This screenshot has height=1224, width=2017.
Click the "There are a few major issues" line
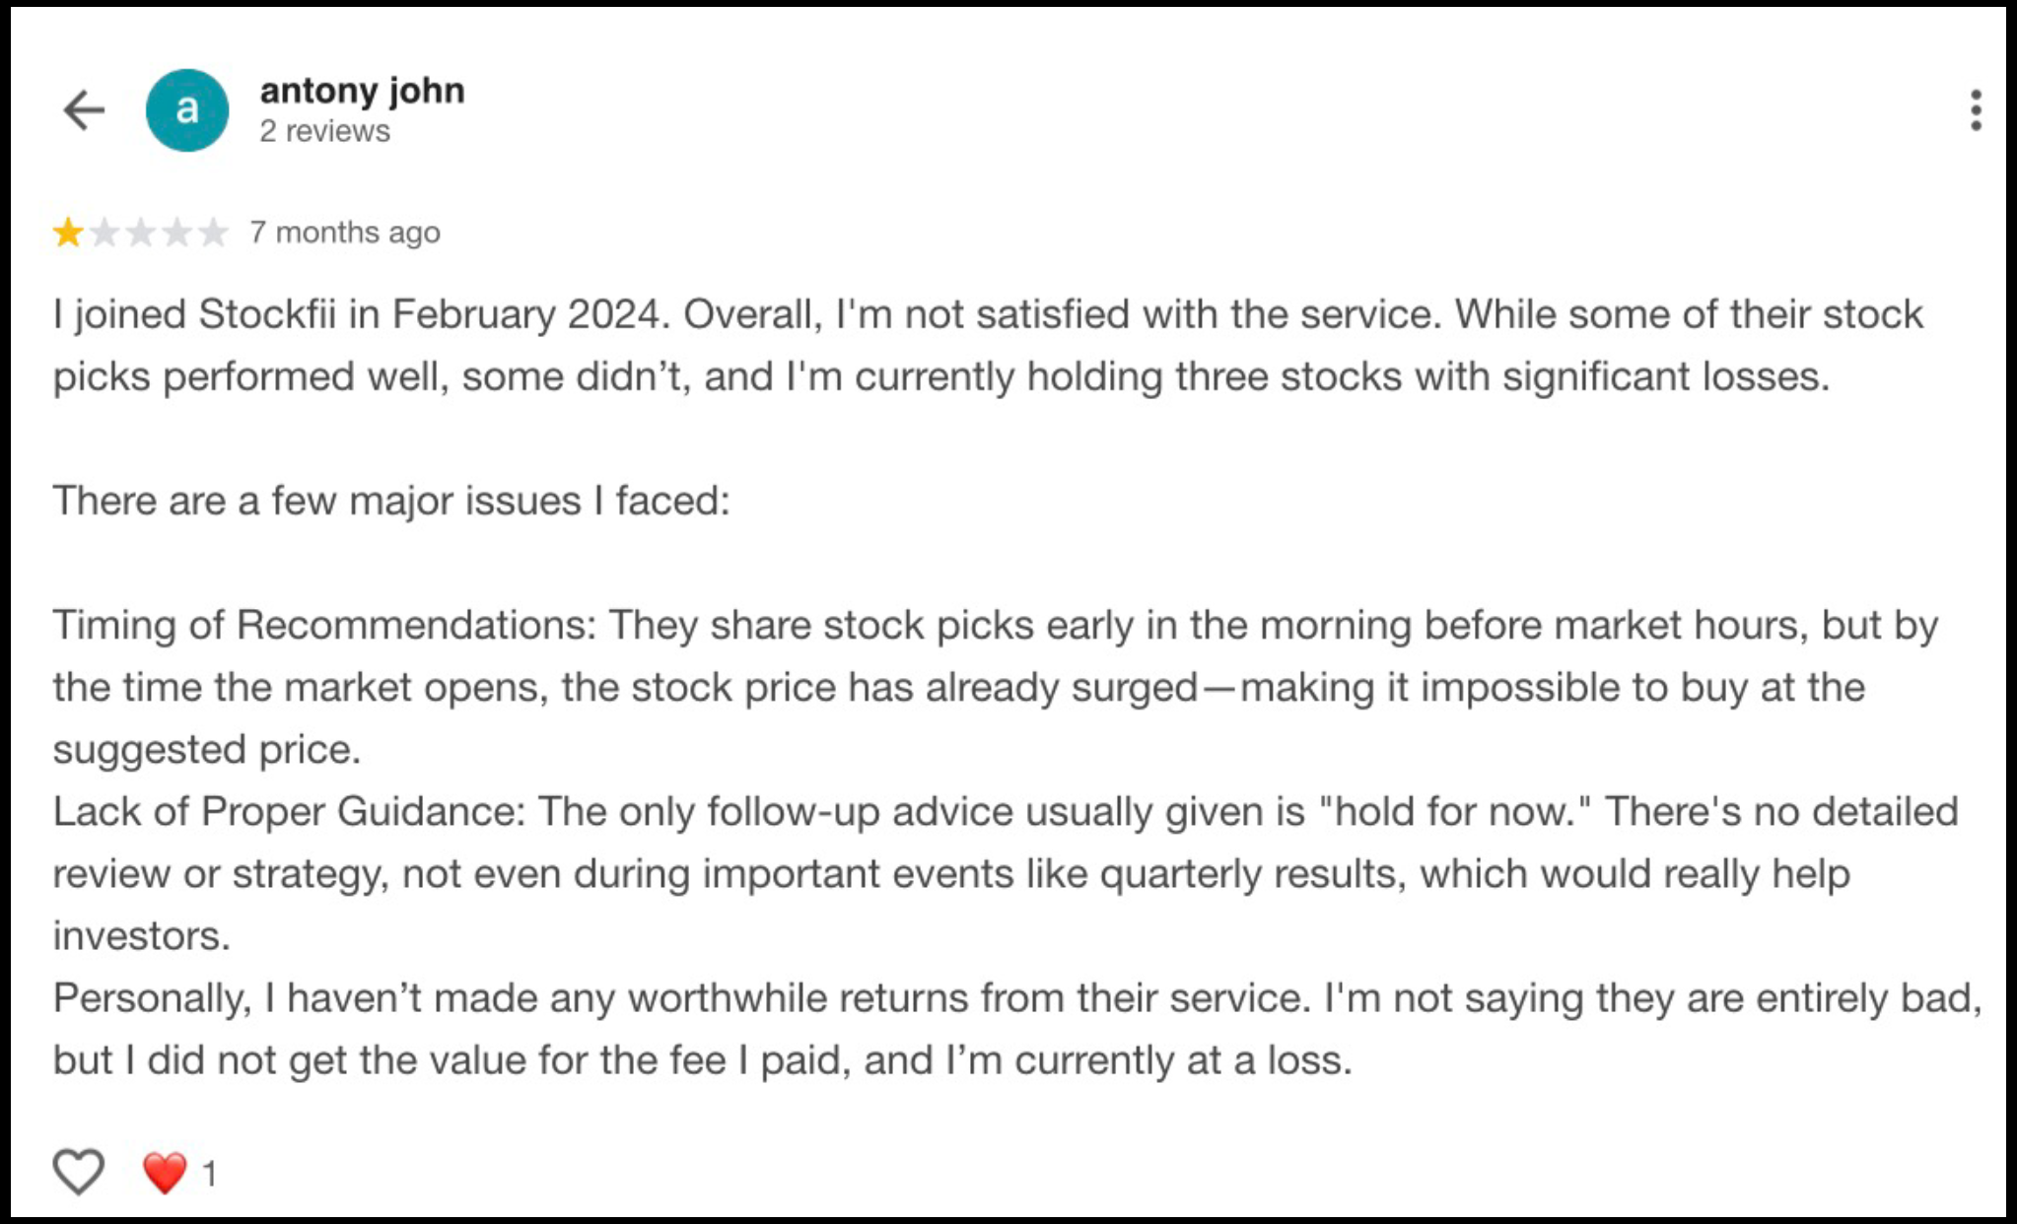coord(390,501)
